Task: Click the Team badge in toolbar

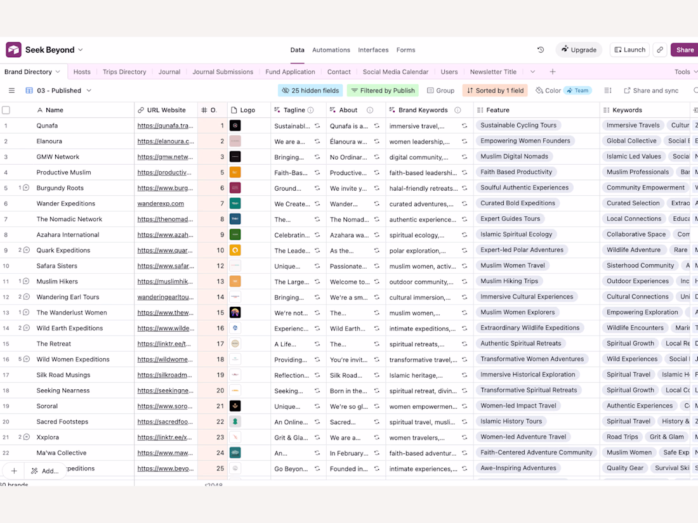Action: pyautogui.click(x=577, y=90)
